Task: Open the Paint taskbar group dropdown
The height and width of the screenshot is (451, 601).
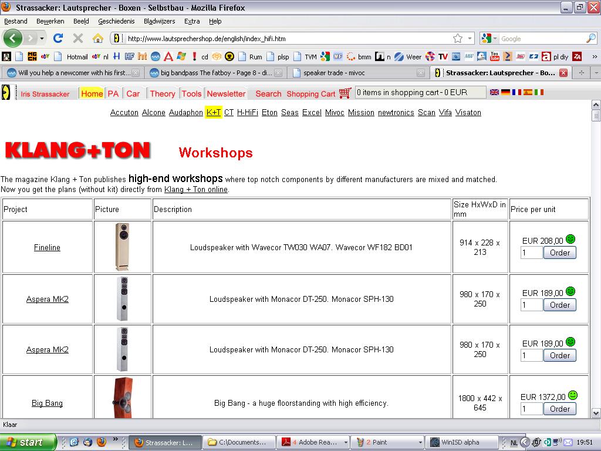Action: tap(420, 442)
